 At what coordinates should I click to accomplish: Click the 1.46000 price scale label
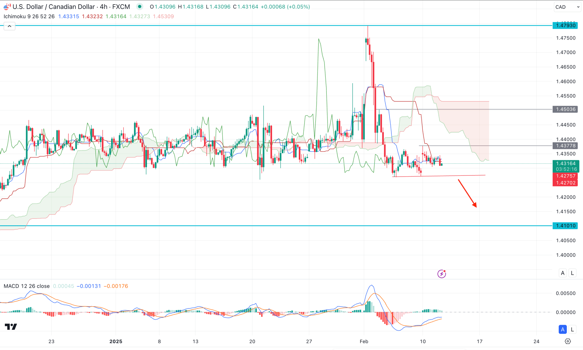(565, 81)
